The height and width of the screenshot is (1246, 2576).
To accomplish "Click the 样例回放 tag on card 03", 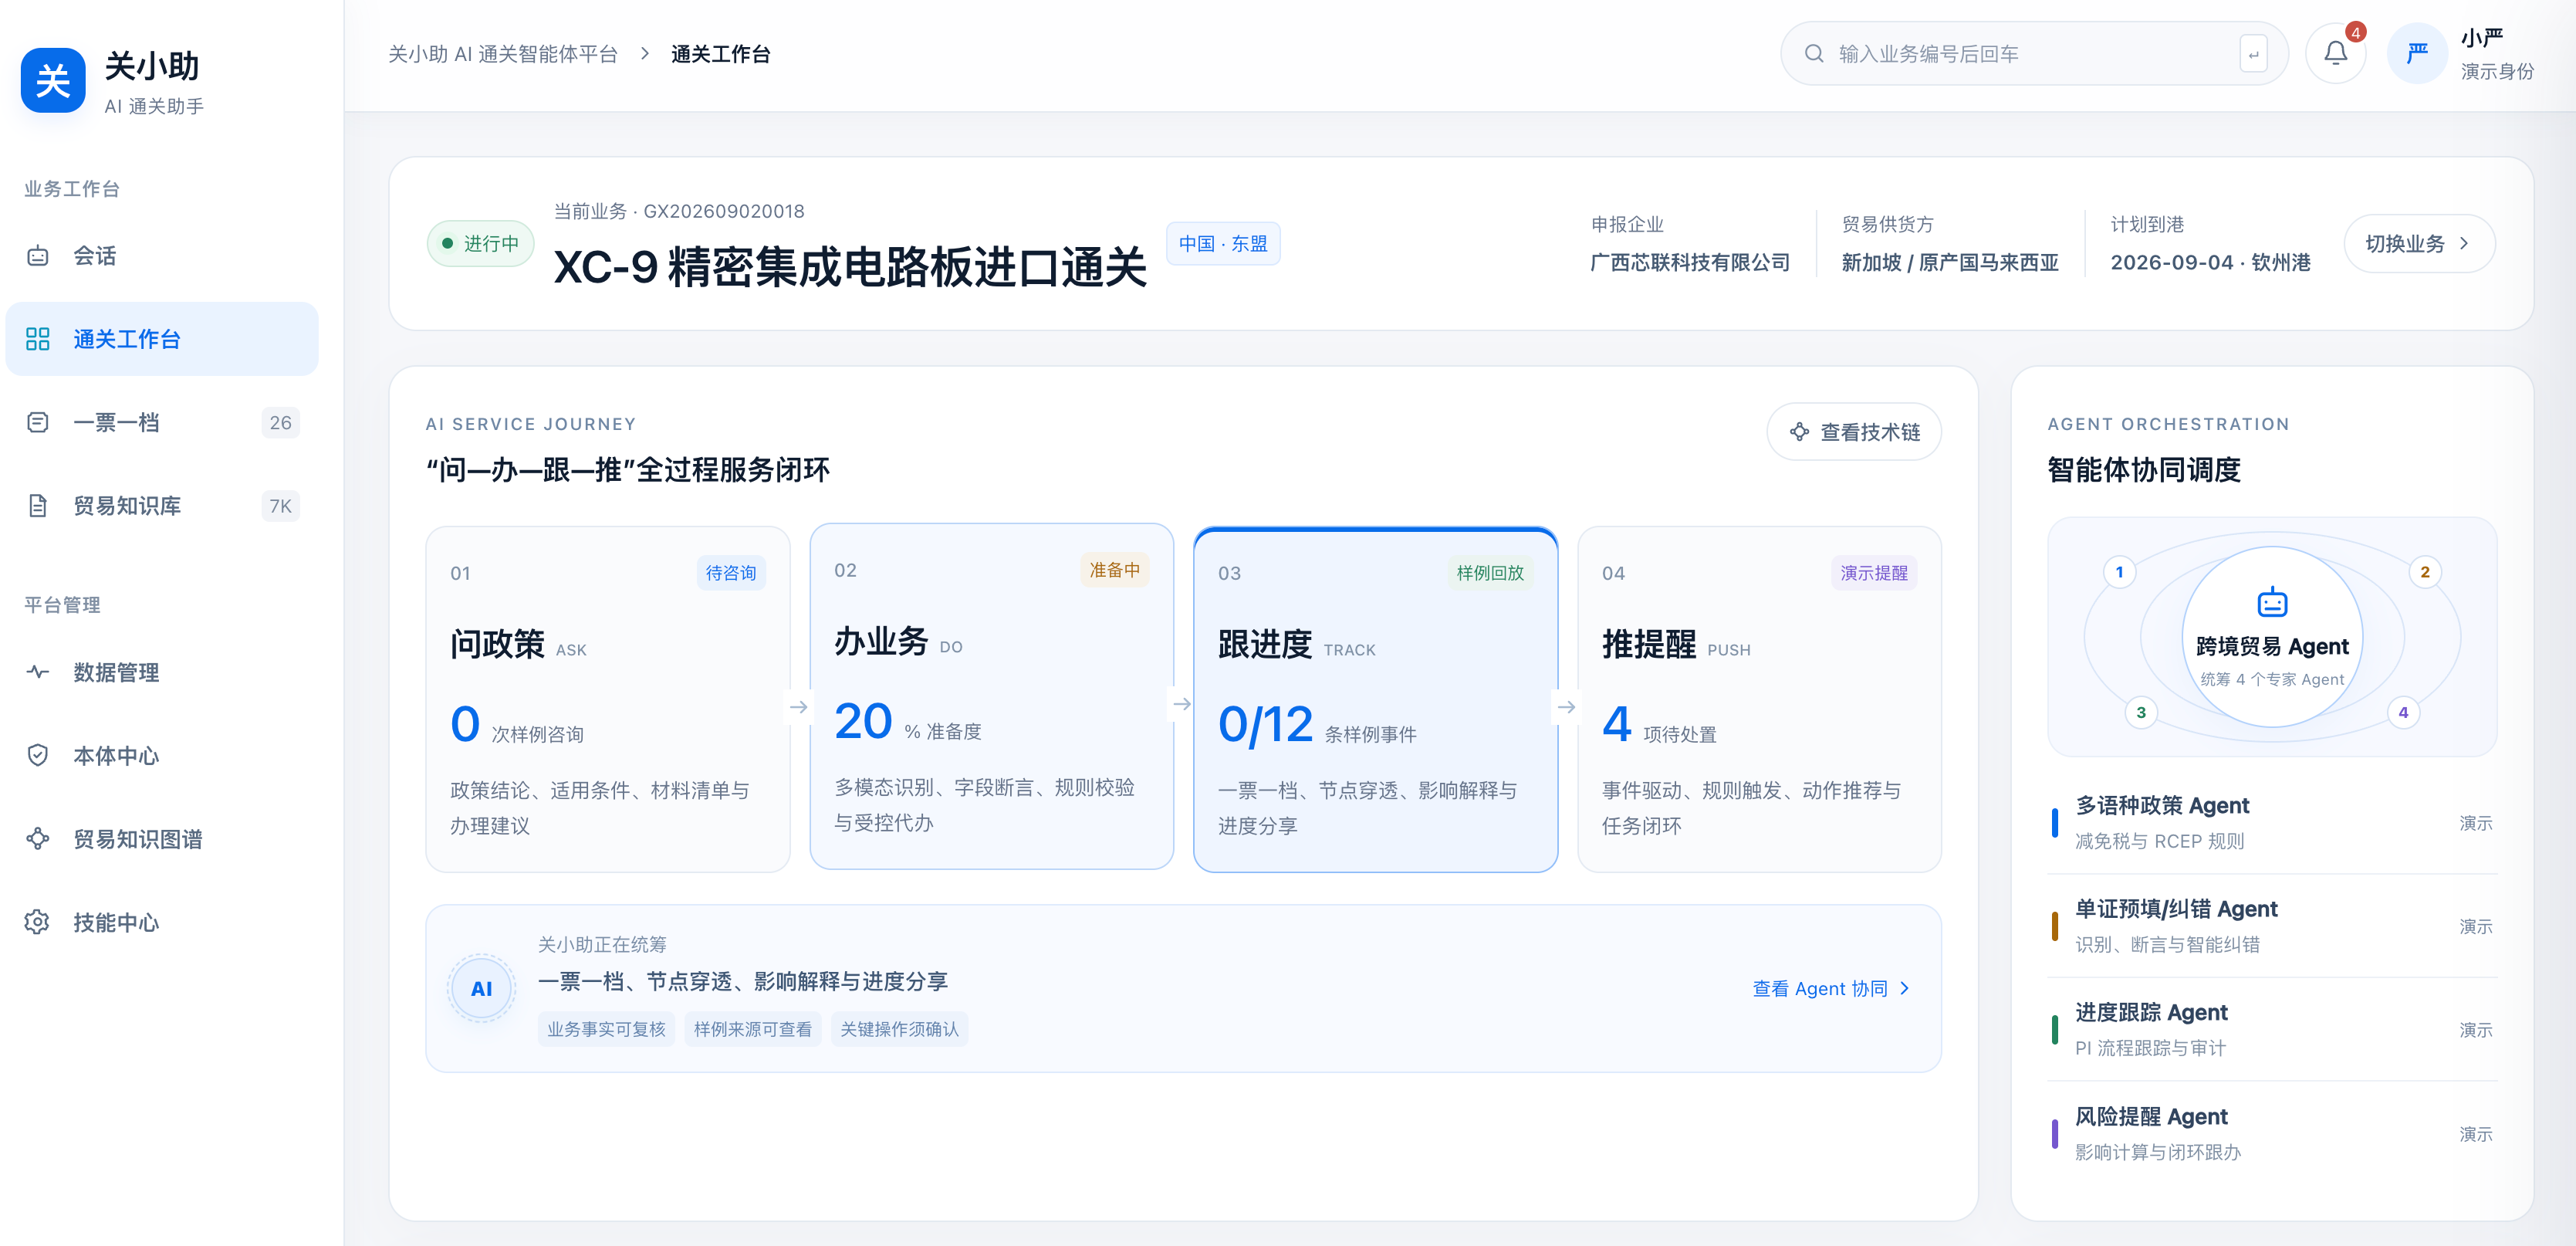I will coord(1490,573).
